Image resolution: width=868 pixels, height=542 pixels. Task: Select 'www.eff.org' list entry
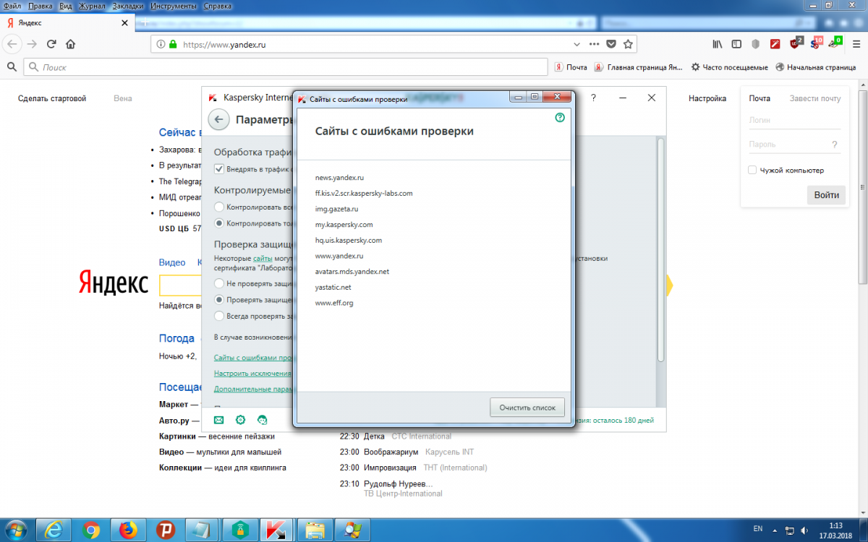(334, 303)
